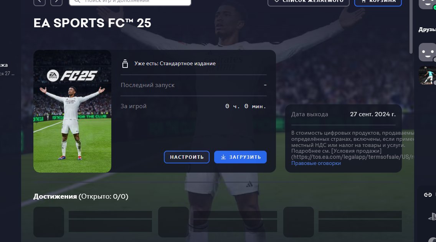Click ЗАГРУЗИТЬ to download FC 25

240,157
